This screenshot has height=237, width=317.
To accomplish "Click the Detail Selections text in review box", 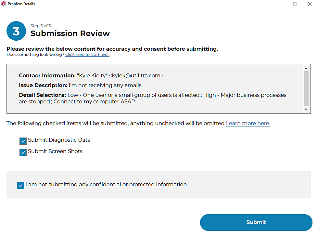I will click(x=153, y=98).
